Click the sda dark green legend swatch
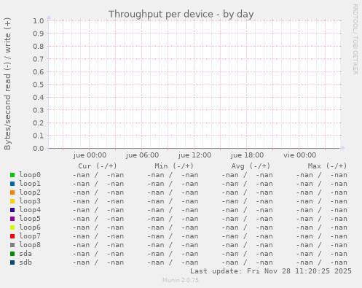Viewport: 362px width, 288px height. pyautogui.click(x=12, y=254)
